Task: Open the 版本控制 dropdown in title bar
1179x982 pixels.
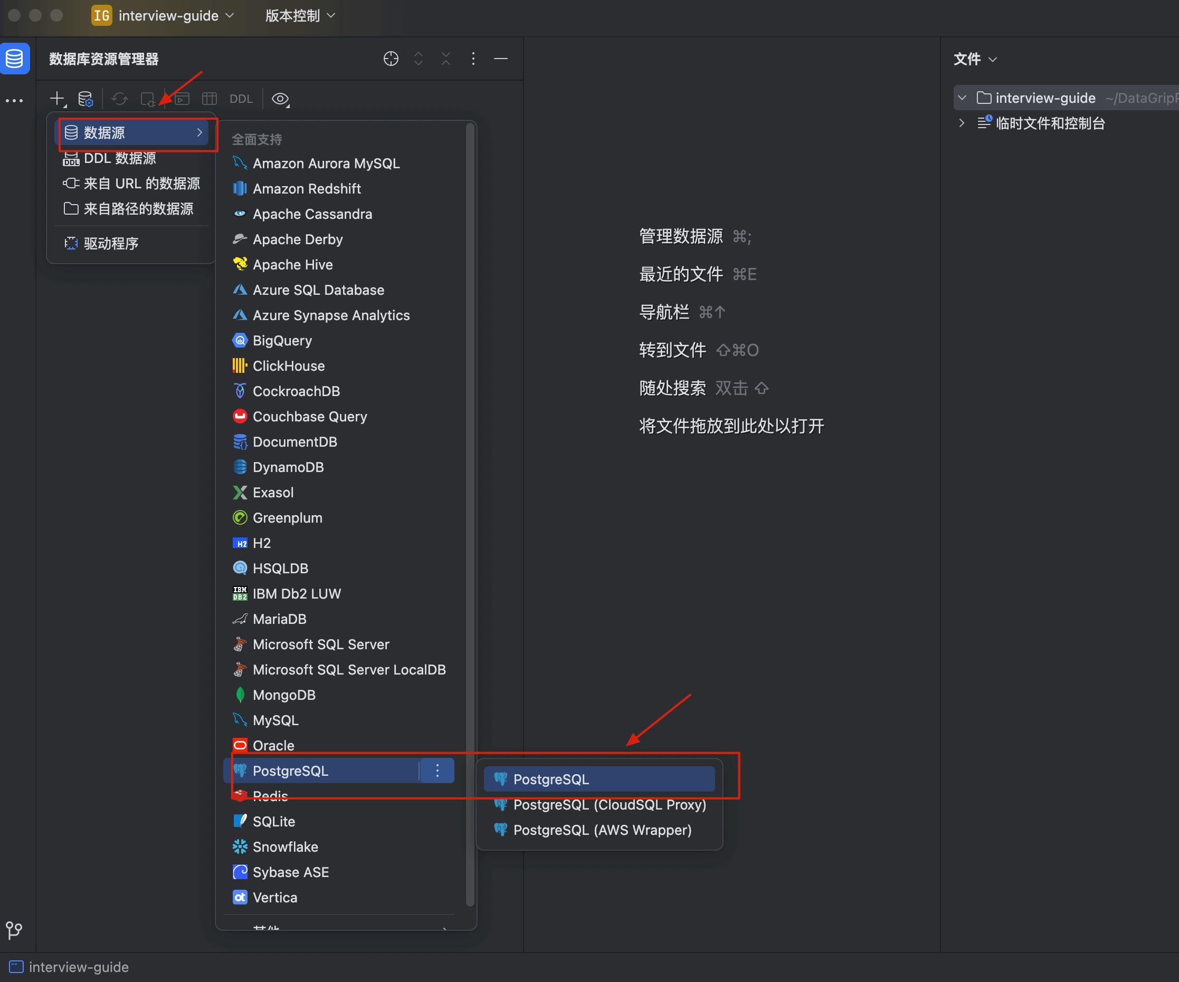Action: pos(300,16)
